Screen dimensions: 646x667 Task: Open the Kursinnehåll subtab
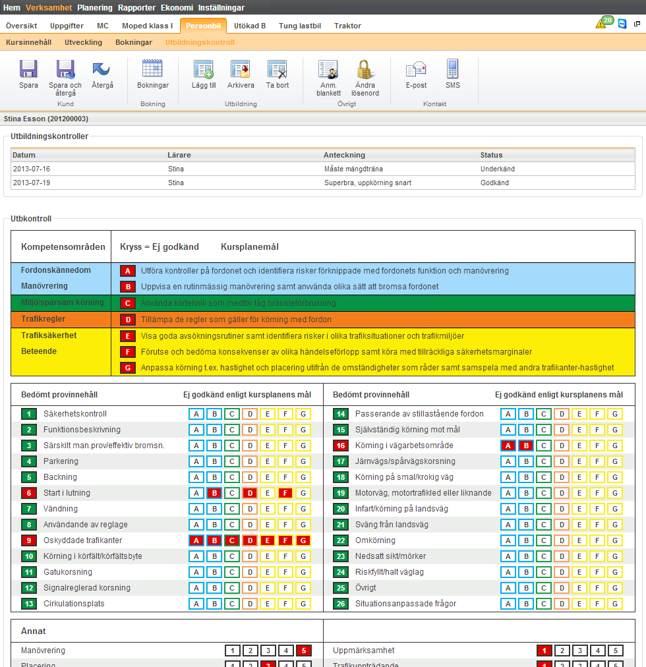(x=28, y=42)
